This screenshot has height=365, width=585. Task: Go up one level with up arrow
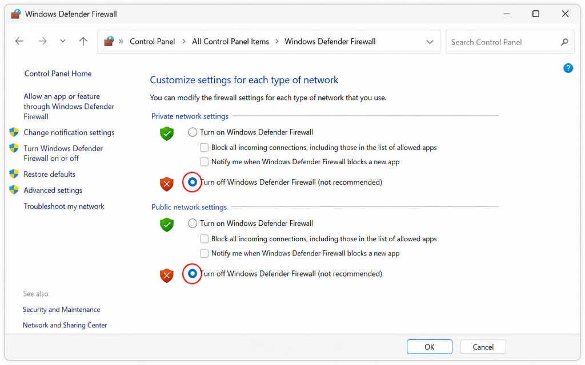point(83,41)
